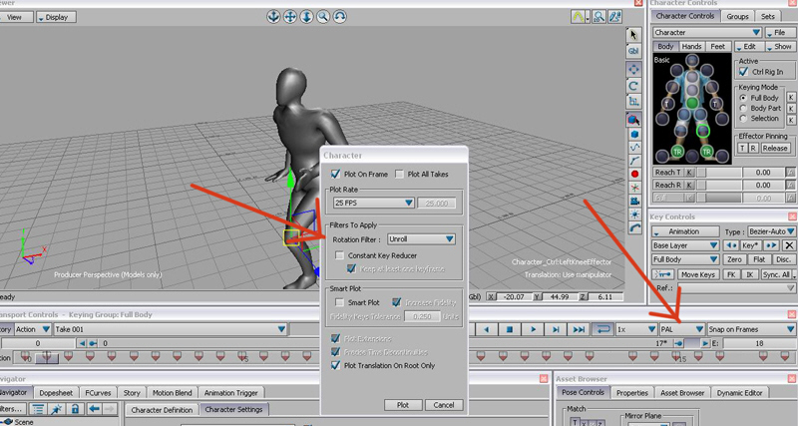Enable the Plot All Takes checkbox
Screen dimensions: 798x426
click(x=400, y=174)
